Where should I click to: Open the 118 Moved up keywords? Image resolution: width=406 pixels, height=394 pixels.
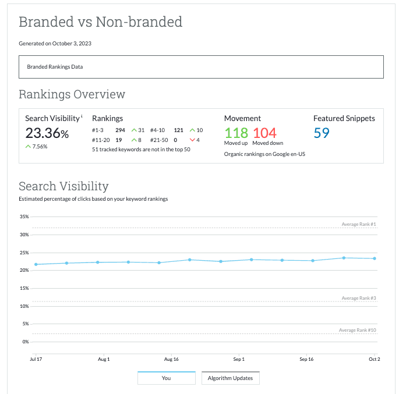pyautogui.click(x=236, y=133)
